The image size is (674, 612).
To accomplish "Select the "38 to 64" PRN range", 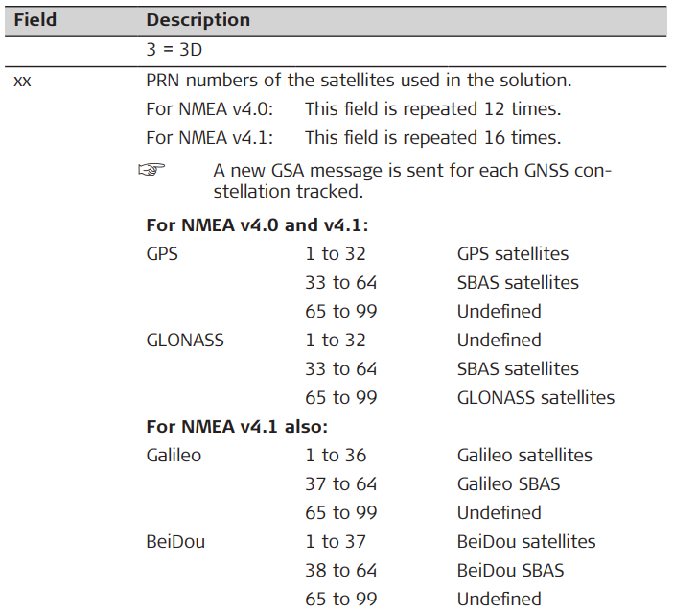I will (341, 570).
